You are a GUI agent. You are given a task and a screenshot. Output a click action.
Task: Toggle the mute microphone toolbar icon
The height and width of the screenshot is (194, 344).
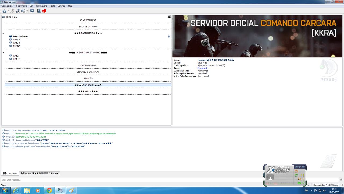pyautogui.click(x=18, y=11)
